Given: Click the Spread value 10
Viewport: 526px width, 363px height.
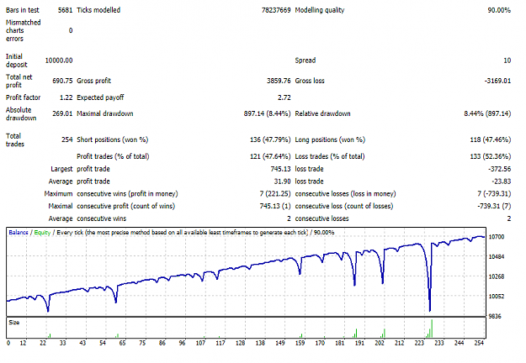Looking at the screenshot, I should click(x=507, y=60).
